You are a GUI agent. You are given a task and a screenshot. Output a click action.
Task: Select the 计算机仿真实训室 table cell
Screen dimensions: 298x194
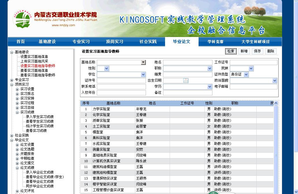(113, 161)
